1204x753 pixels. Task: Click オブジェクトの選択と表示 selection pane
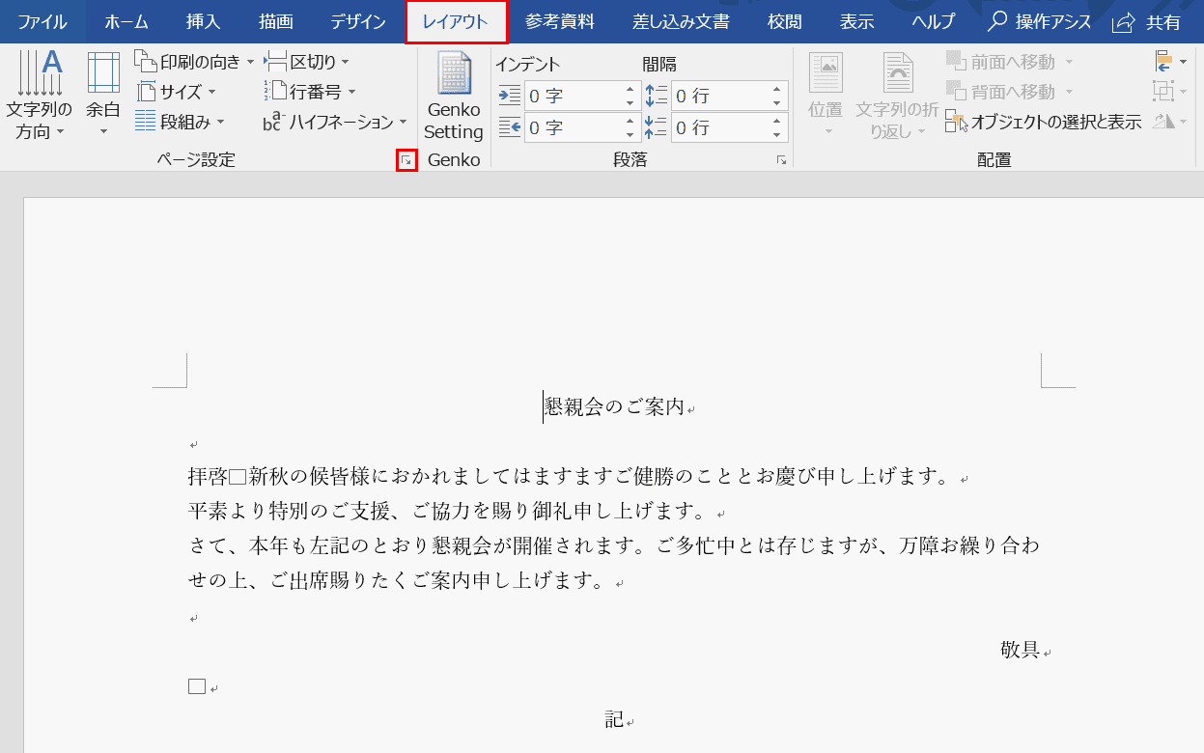(x=1044, y=122)
